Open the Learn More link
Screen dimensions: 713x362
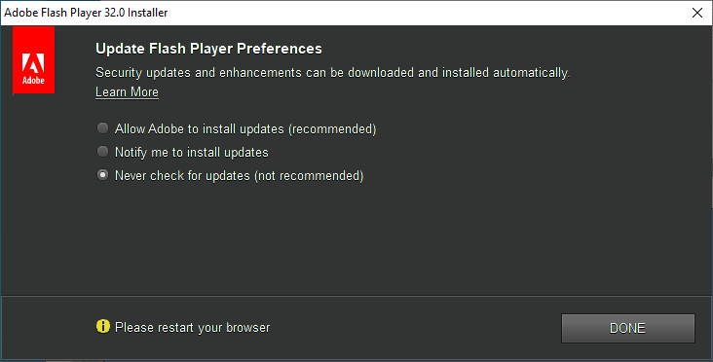[x=127, y=92]
